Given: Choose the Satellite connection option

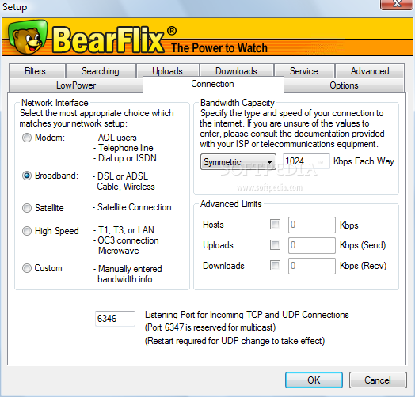Looking at the screenshot, I should click(27, 208).
